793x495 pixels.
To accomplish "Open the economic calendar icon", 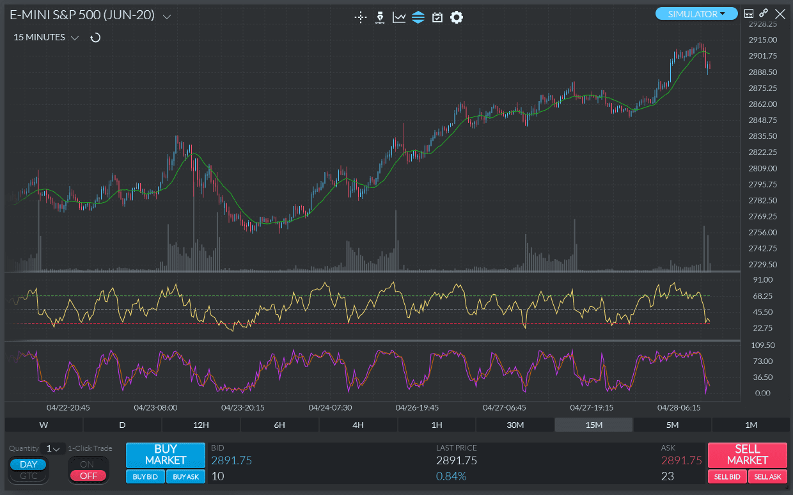I will [x=437, y=17].
